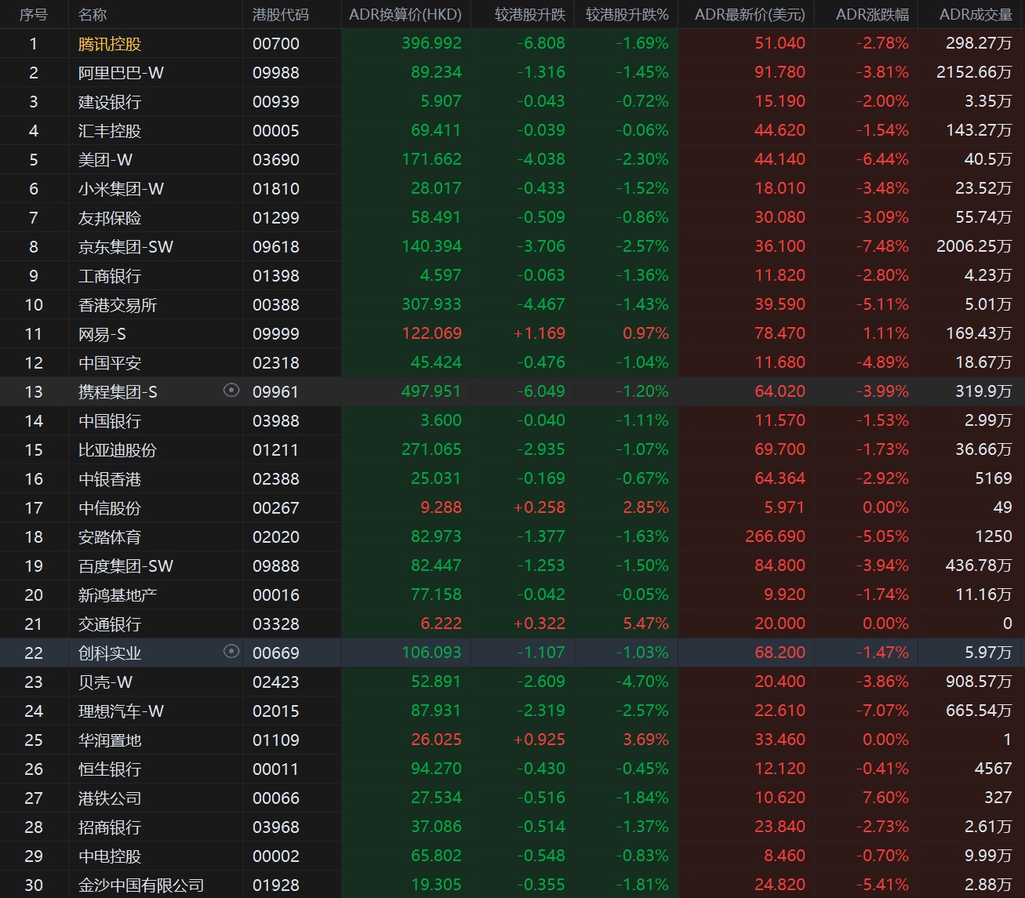Click stock code 02318 for 中国平安
The image size is (1025, 898).
(x=276, y=363)
